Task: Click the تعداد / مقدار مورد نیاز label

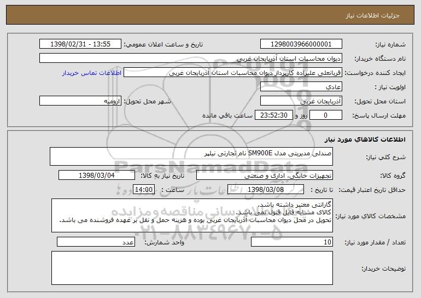Action: tap(375, 242)
